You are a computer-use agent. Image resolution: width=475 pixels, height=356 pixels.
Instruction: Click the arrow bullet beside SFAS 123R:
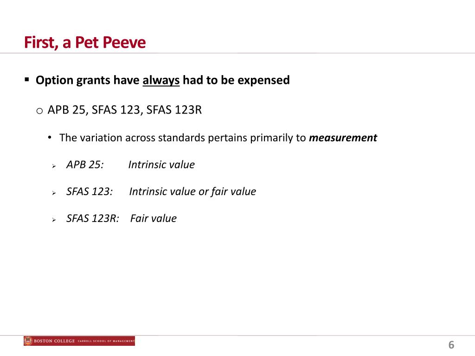coord(54,220)
